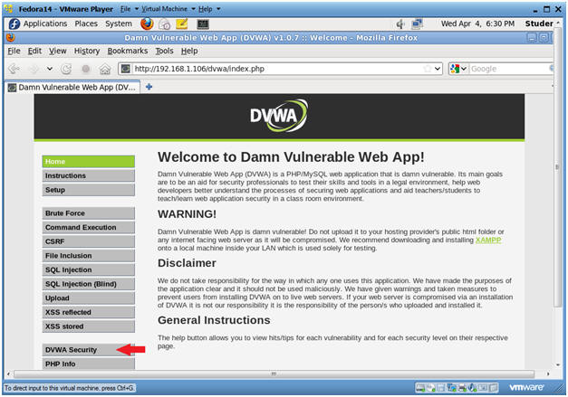This screenshot has height=397, width=568.
Task: Open the Firefox Help menu
Action: coord(189,51)
